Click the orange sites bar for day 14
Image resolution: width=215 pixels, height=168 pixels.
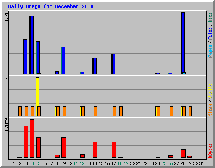(x=96, y=111)
